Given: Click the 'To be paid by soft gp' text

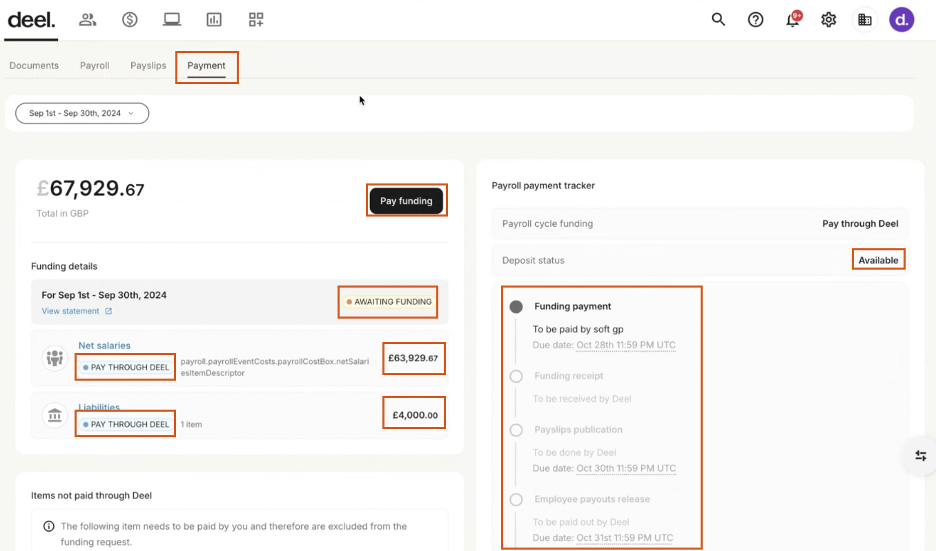Looking at the screenshot, I should (578, 329).
